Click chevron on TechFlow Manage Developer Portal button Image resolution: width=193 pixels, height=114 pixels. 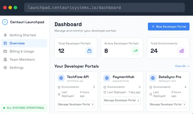93,104
